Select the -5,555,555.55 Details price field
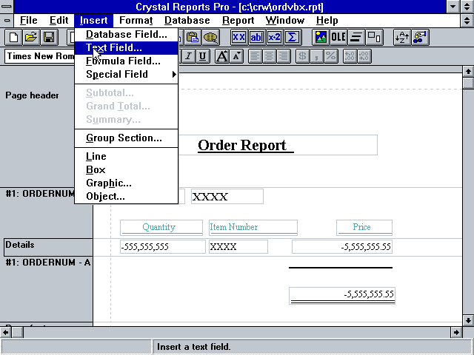The image size is (474, 355). (x=342, y=246)
